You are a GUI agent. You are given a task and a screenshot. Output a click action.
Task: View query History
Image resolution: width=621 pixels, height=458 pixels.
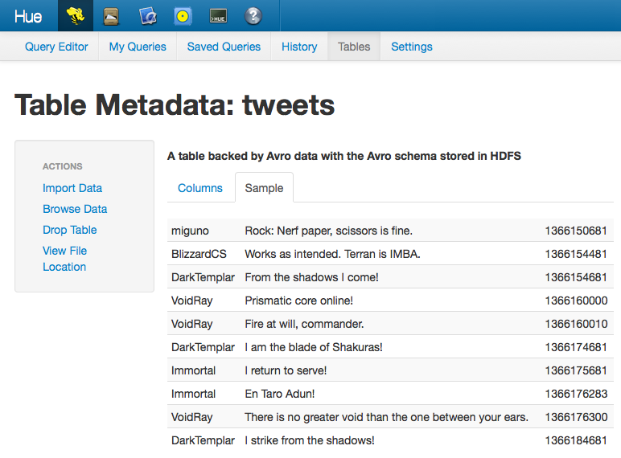299,47
